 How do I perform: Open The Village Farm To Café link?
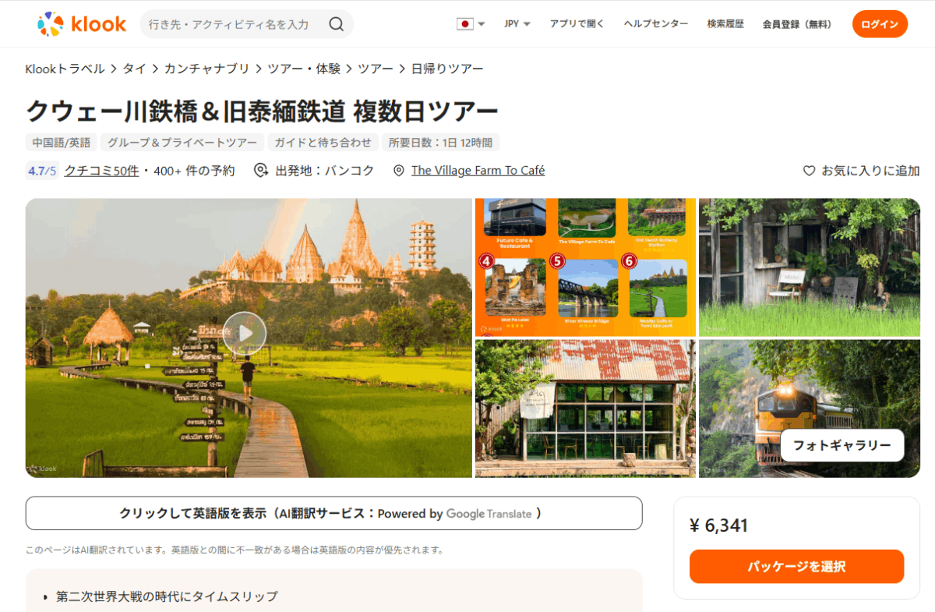pos(478,171)
